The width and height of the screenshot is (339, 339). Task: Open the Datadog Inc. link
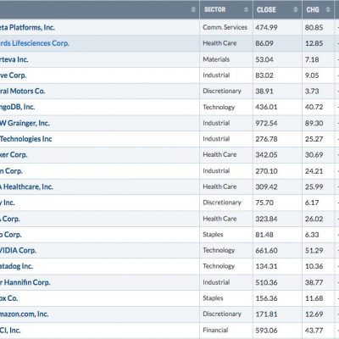click(16, 266)
